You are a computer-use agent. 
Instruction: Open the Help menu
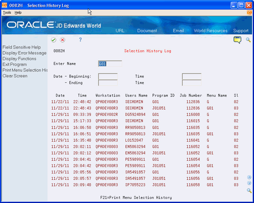coord(18,12)
